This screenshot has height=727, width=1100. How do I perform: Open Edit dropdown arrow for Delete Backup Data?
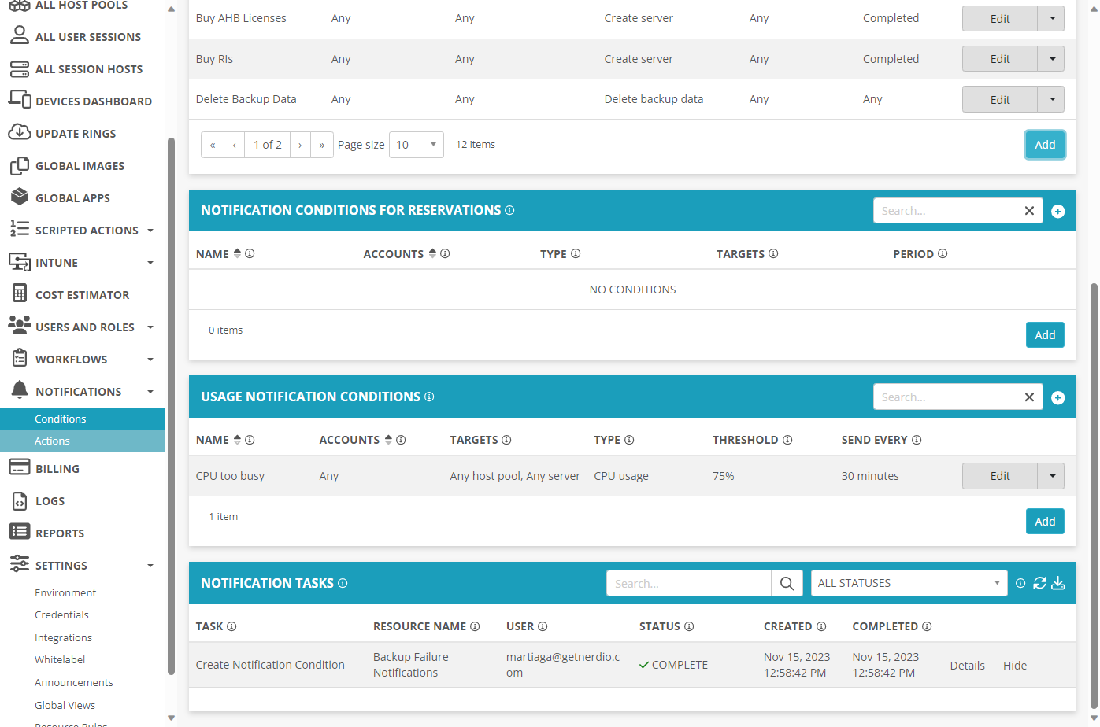1052,99
